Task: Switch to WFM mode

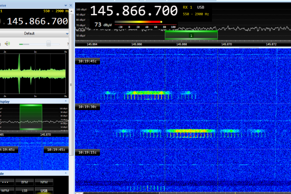Action: [5, 190]
